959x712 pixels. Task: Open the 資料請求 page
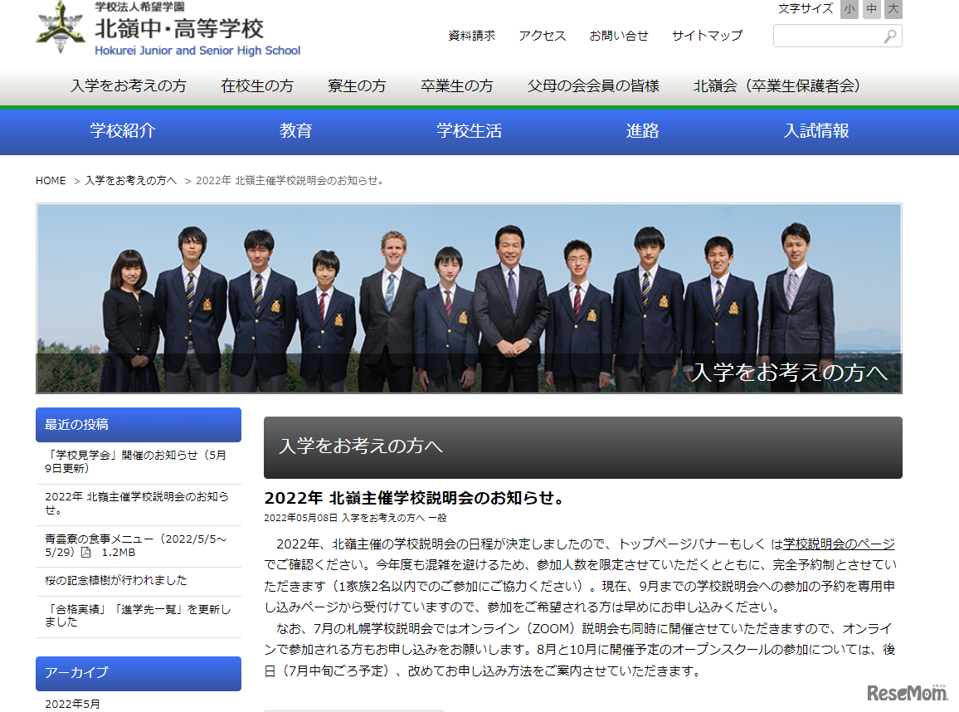coord(471,36)
